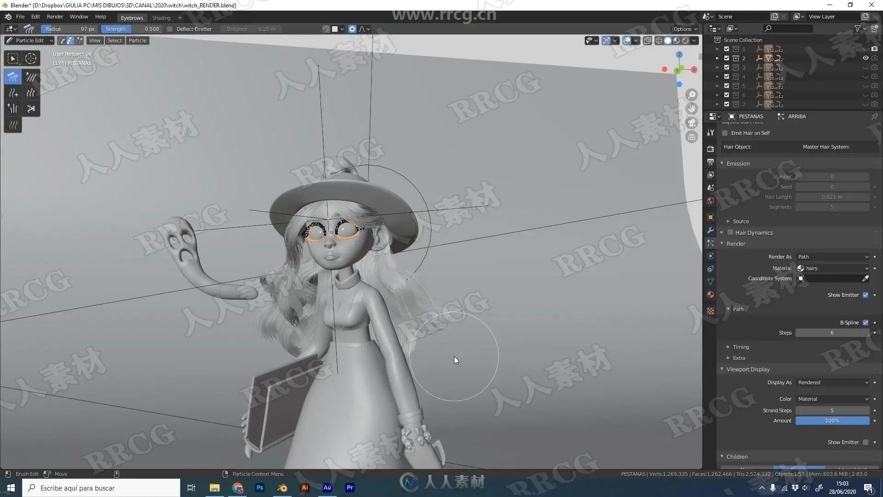
Task: Switch to the Shading workspace tab
Action: coord(161,18)
